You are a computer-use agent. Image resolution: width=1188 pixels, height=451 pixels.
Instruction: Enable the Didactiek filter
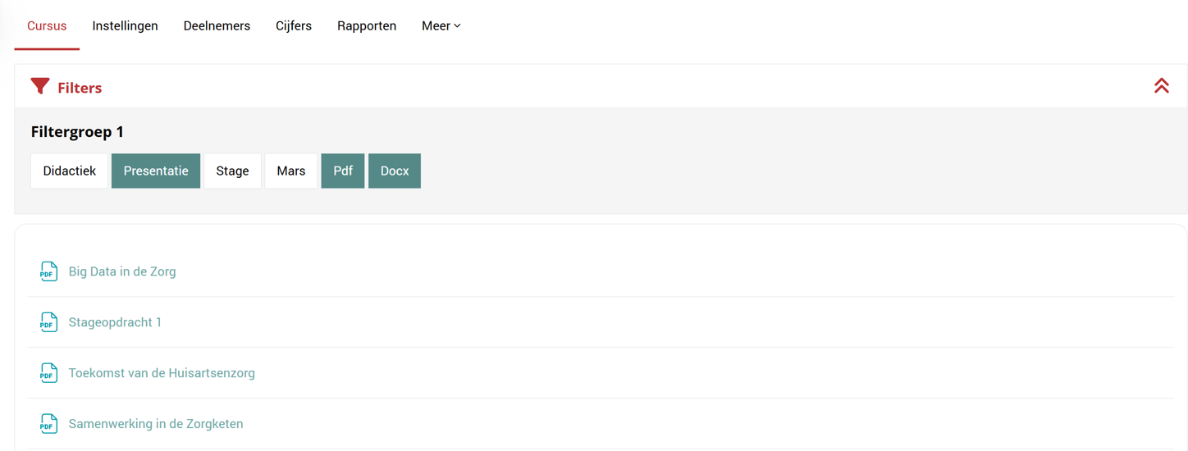[70, 171]
